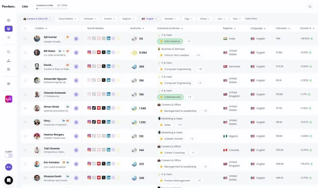Click the Reset filters link

(x=251, y=19)
